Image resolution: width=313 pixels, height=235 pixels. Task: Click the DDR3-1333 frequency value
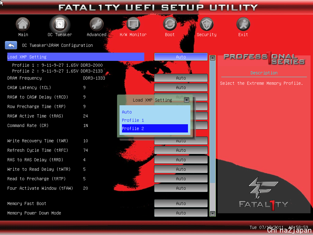click(94, 78)
